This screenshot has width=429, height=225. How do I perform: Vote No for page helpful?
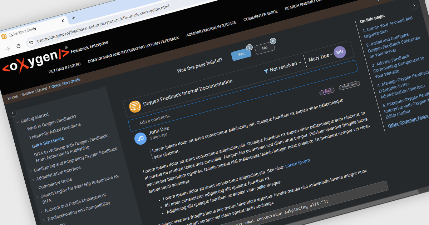pyautogui.click(x=265, y=48)
